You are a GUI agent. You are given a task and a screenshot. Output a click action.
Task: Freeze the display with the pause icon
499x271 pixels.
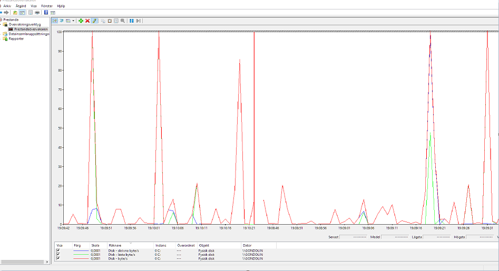pyautogui.click(x=131, y=21)
